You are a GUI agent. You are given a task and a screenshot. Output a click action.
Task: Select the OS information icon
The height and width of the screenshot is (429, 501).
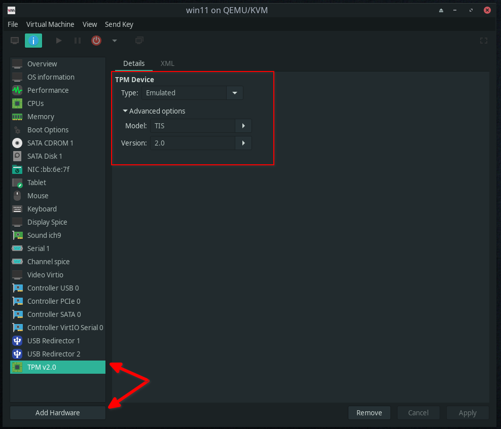(x=17, y=77)
